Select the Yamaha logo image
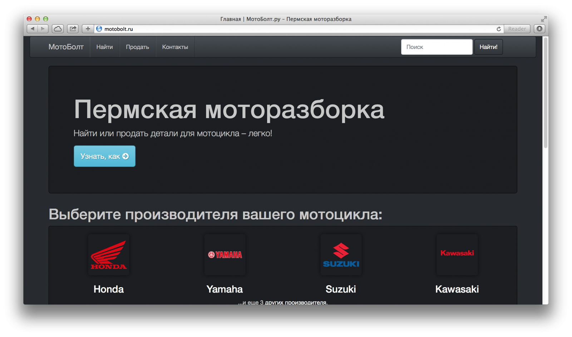Viewport: 572px width, 337px height. (225, 255)
